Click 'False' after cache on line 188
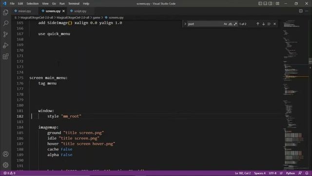Screen dimensions: 312x176 [67, 149]
